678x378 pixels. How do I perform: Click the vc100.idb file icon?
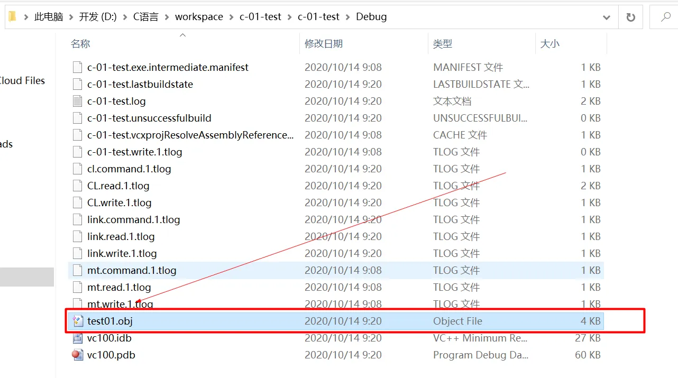pos(78,338)
